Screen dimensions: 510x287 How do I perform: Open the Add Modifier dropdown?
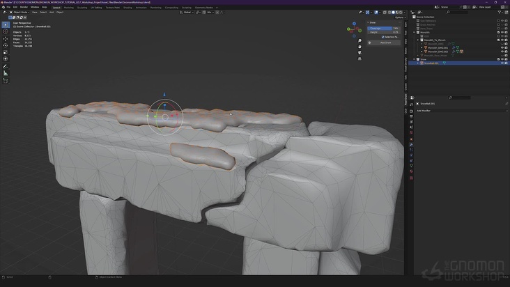pyautogui.click(x=426, y=110)
